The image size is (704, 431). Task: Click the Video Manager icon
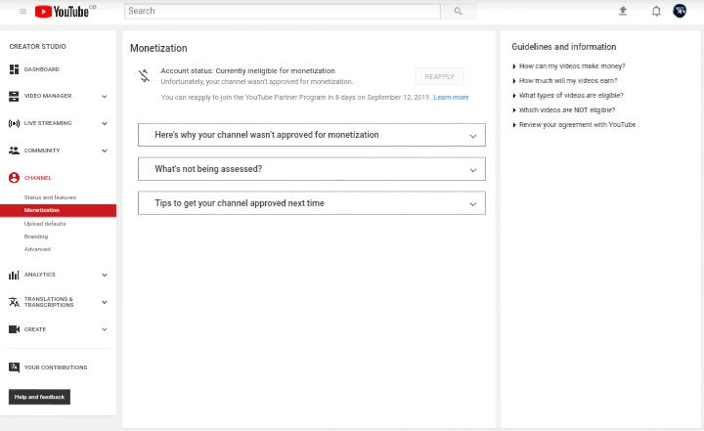pos(14,96)
